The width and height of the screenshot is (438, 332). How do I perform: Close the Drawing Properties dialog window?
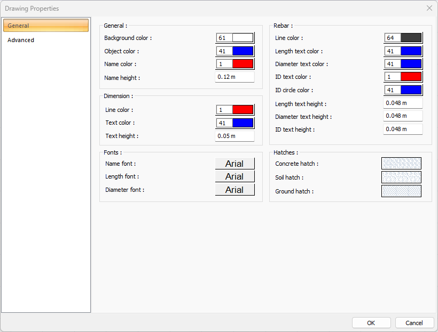tap(429, 8)
